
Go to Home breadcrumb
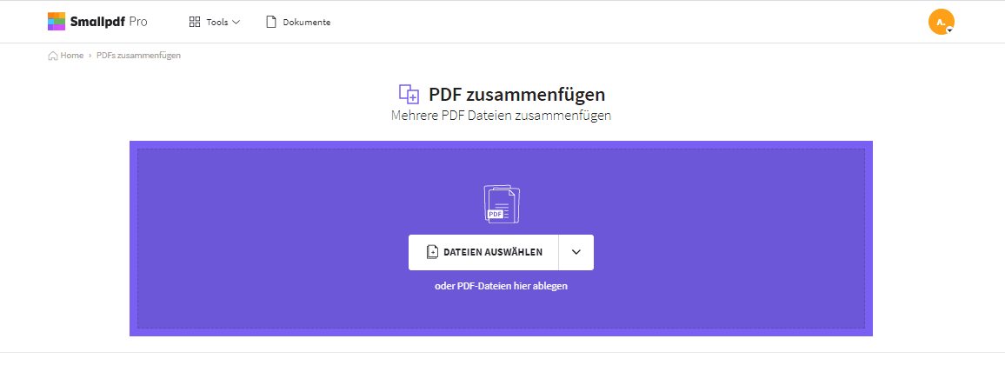(66, 56)
